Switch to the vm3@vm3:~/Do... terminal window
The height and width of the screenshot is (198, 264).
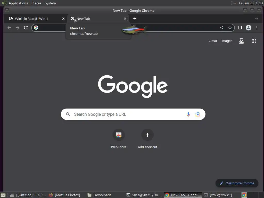144,195
